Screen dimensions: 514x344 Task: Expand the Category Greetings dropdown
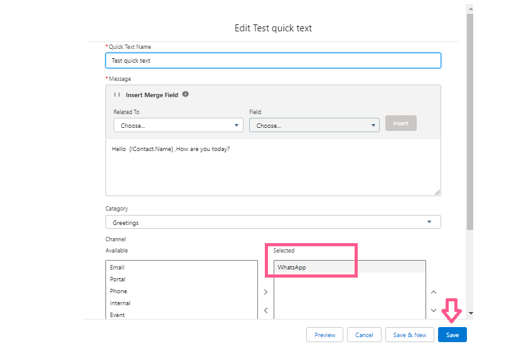click(x=273, y=222)
